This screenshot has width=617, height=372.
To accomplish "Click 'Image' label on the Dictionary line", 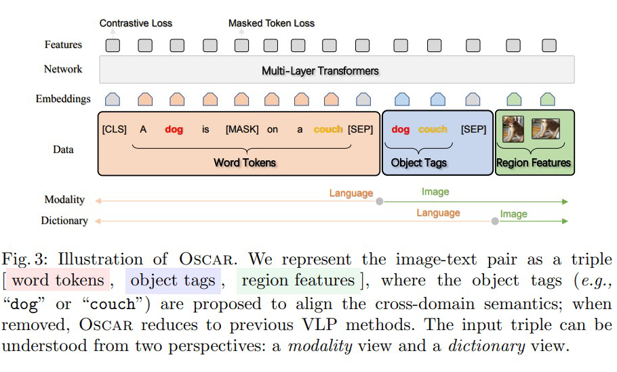I will pos(513,214).
